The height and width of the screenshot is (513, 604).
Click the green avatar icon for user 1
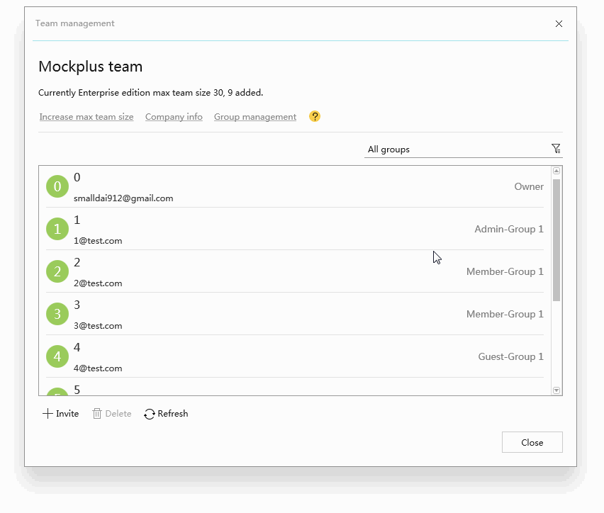coord(57,229)
